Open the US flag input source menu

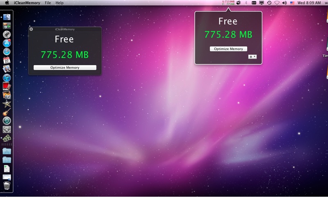[x=292, y=3]
